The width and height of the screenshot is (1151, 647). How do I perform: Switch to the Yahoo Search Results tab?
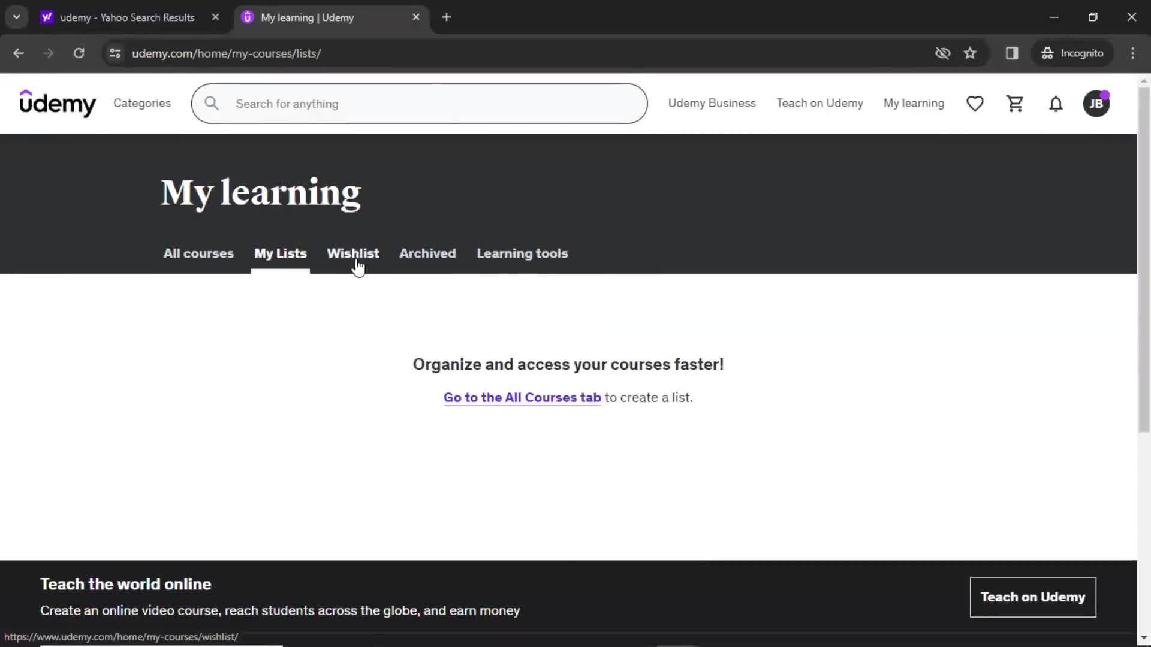[x=127, y=17]
